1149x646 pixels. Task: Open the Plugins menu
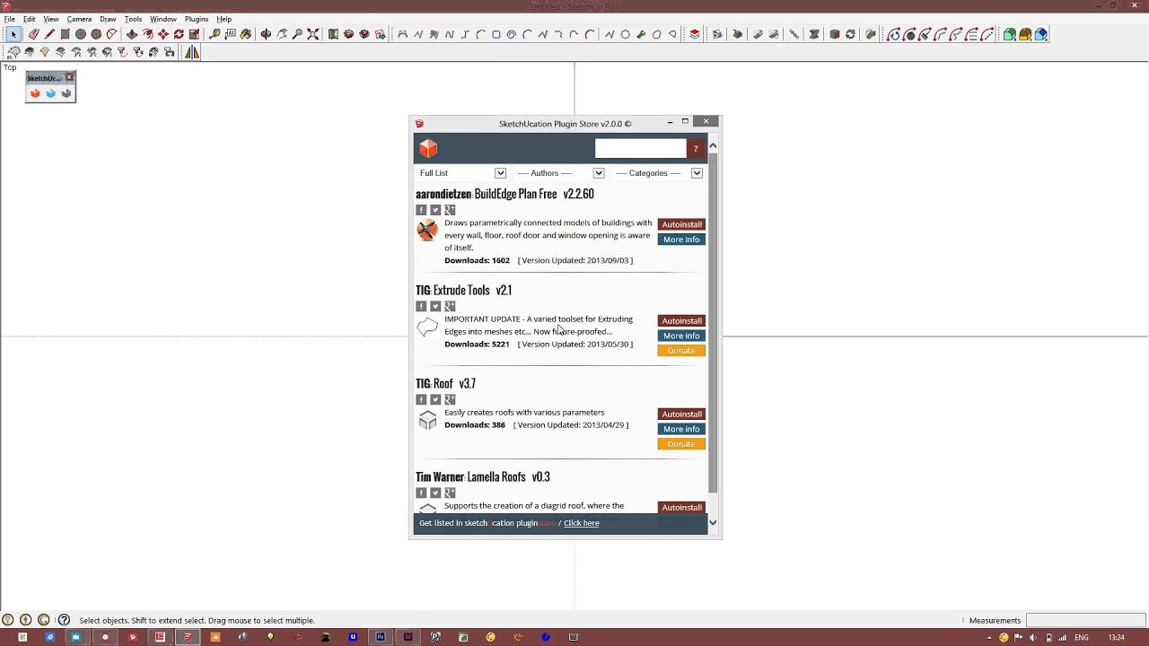click(x=197, y=19)
